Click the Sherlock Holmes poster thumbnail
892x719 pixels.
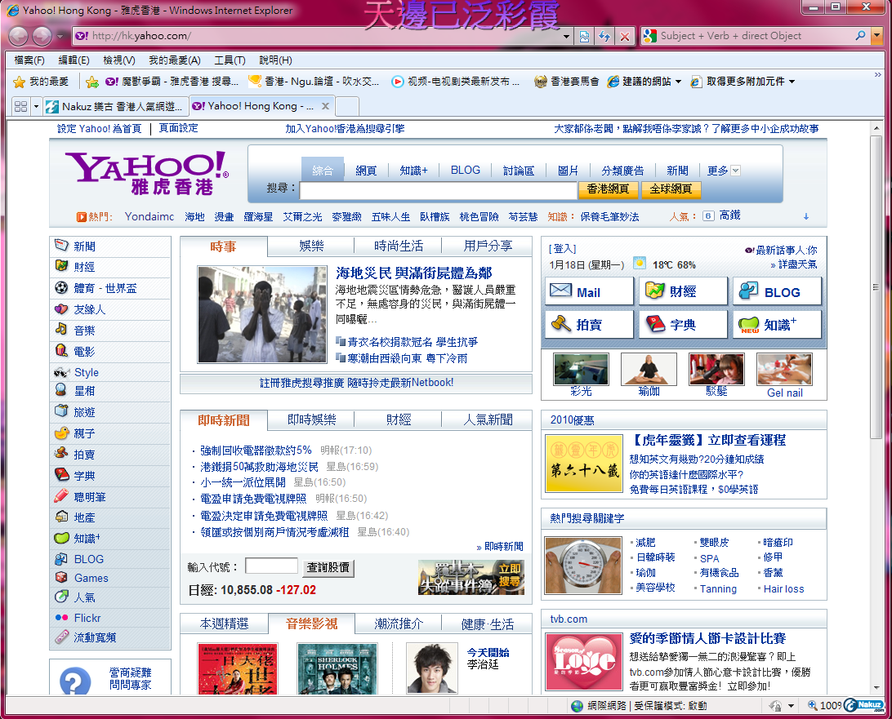click(337, 669)
